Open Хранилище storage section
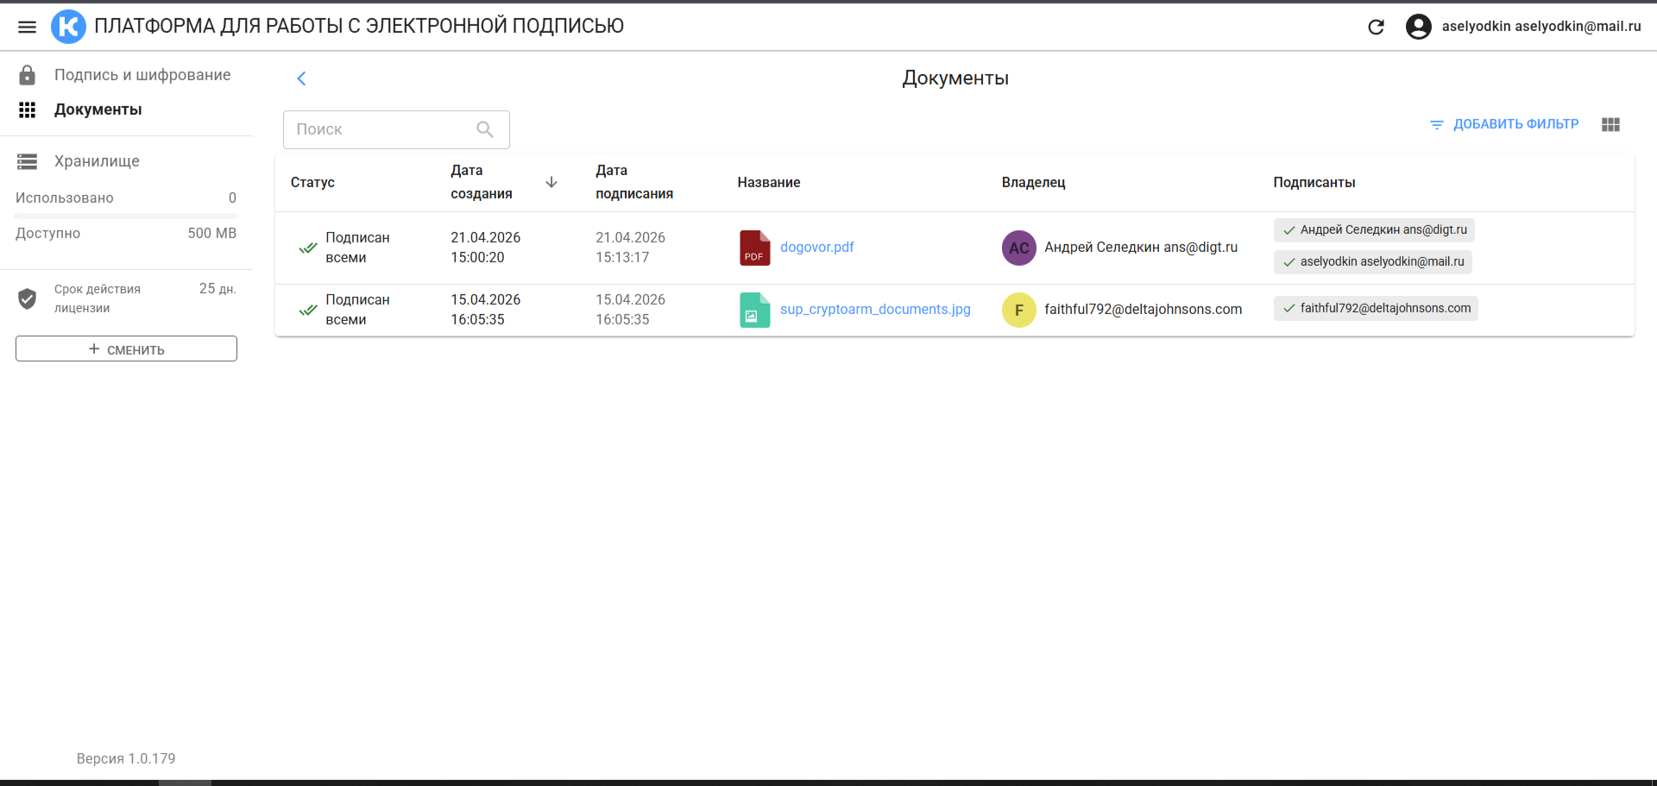This screenshot has height=786, width=1657. 97,161
